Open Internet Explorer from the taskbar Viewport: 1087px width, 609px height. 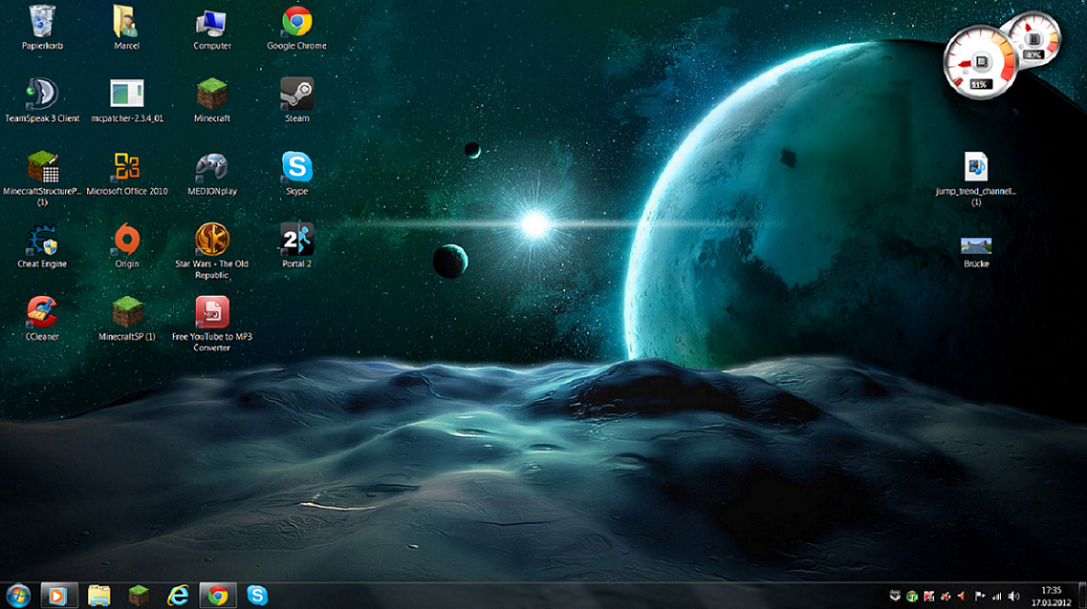[x=178, y=595]
